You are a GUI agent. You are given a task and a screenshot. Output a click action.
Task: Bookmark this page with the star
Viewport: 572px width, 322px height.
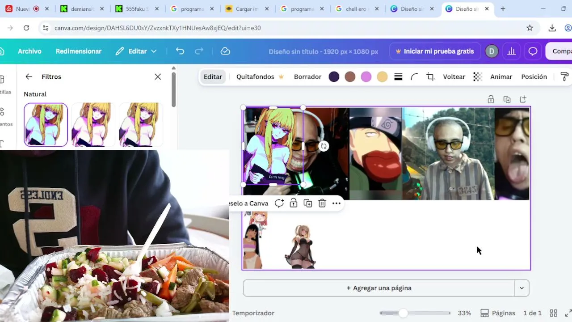pyautogui.click(x=530, y=28)
